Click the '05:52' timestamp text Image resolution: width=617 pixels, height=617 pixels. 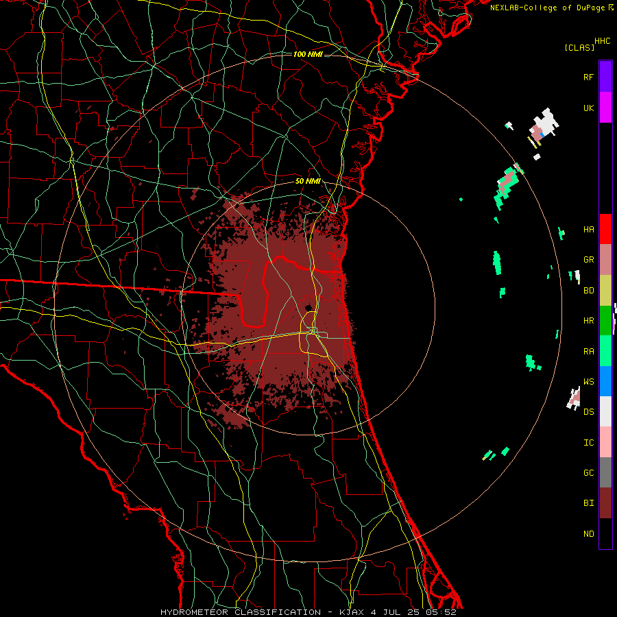(439, 612)
